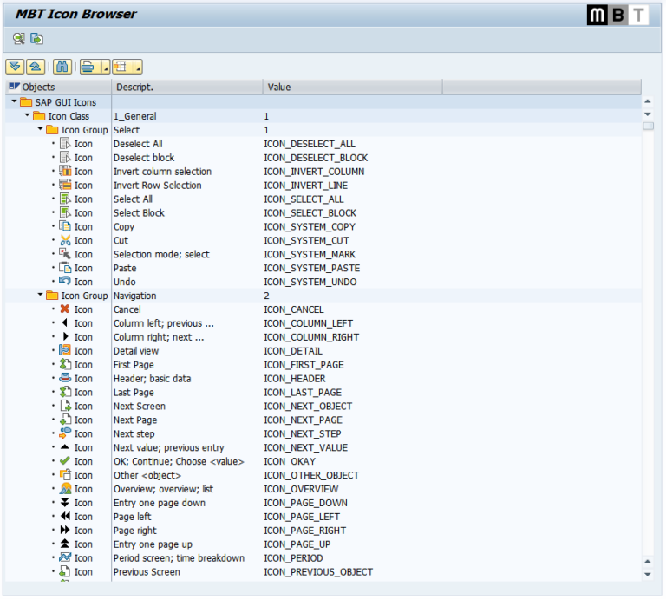This screenshot has height=599, width=666.
Task: Select the ICON_SYSTEM_PASTE row
Action: 309,268
